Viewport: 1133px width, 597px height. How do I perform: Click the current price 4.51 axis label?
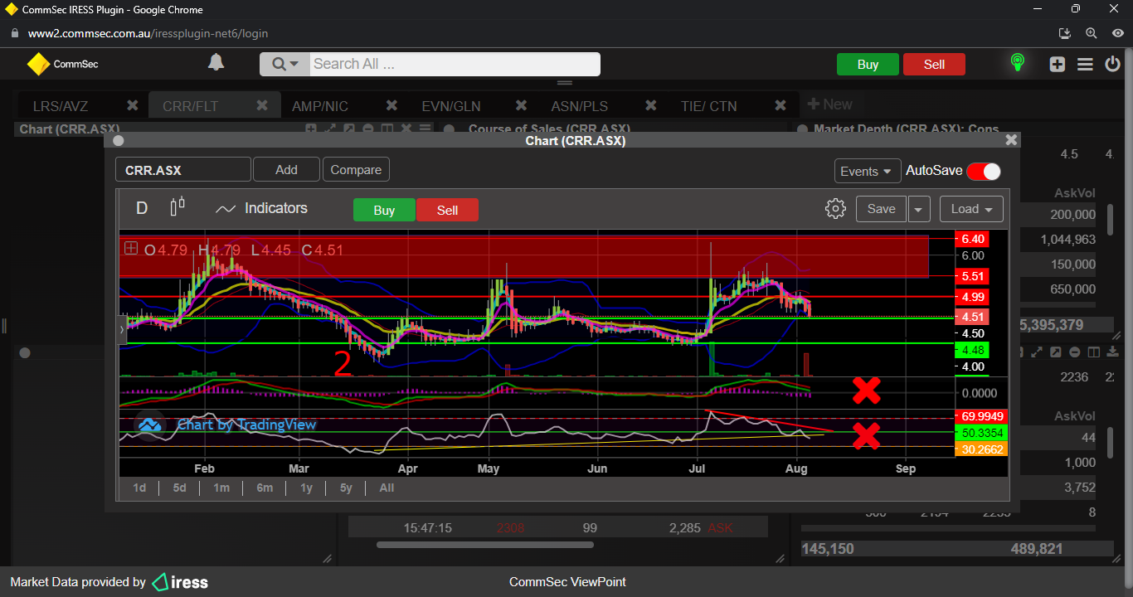972,317
